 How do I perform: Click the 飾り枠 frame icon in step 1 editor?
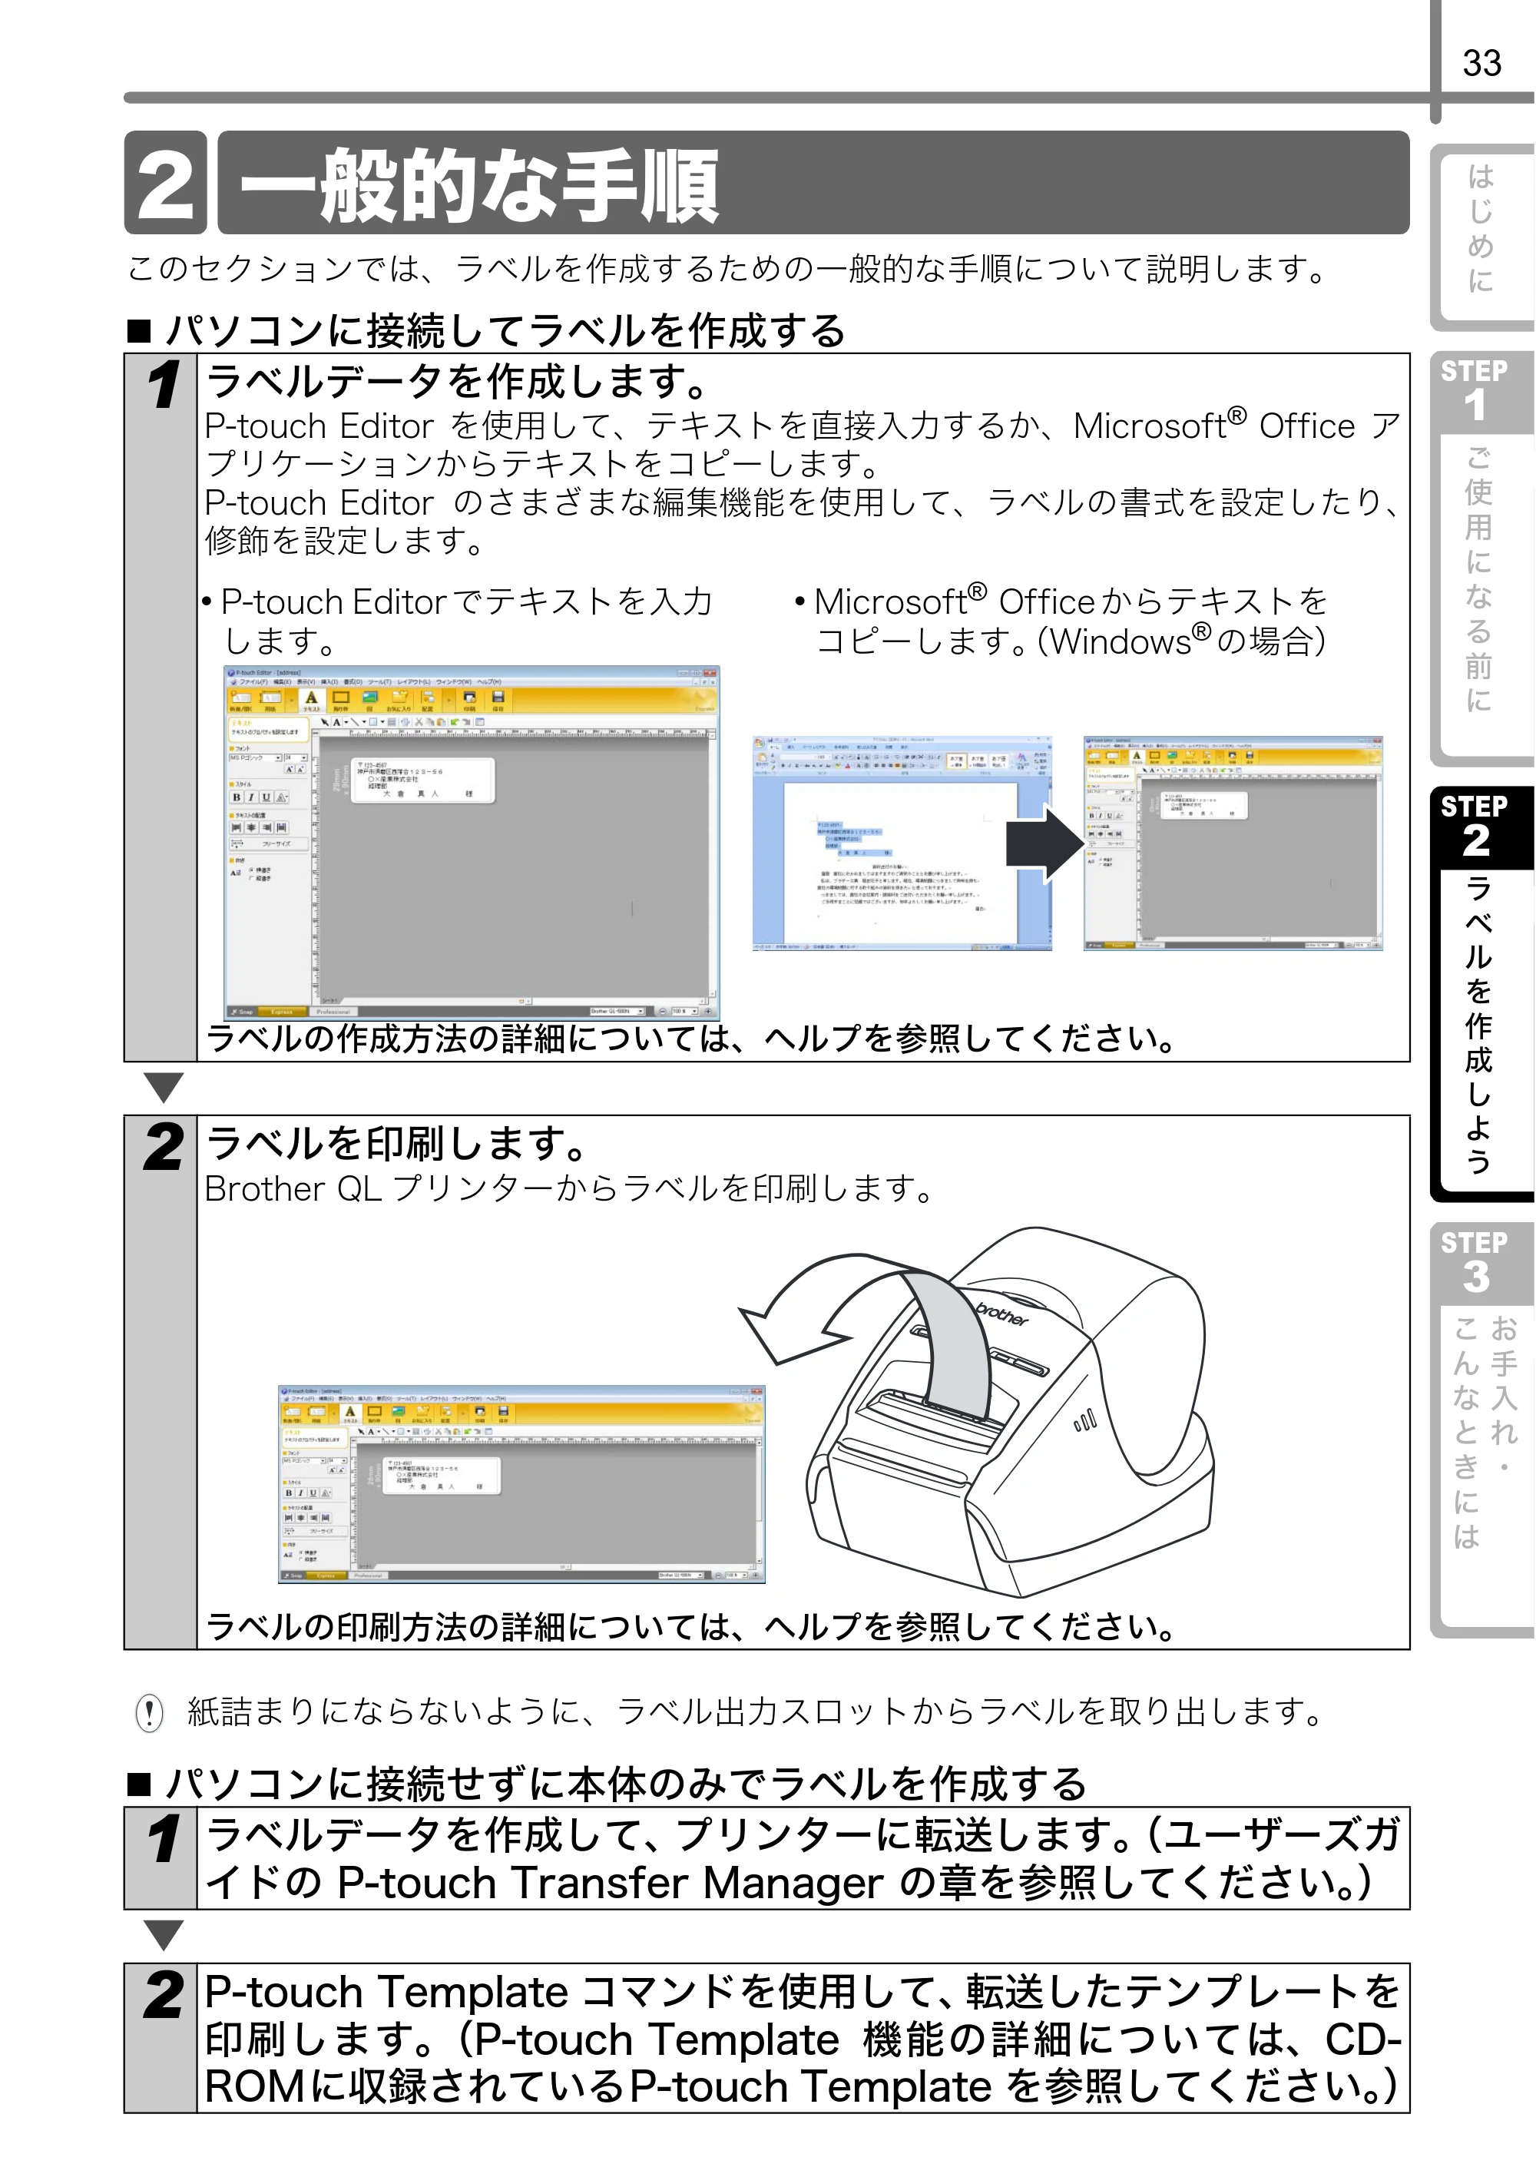(x=341, y=701)
